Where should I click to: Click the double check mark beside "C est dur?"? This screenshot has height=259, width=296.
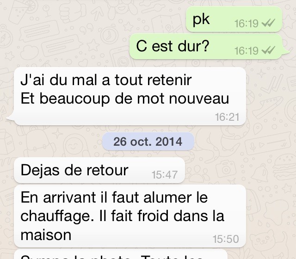(x=268, y=50)
